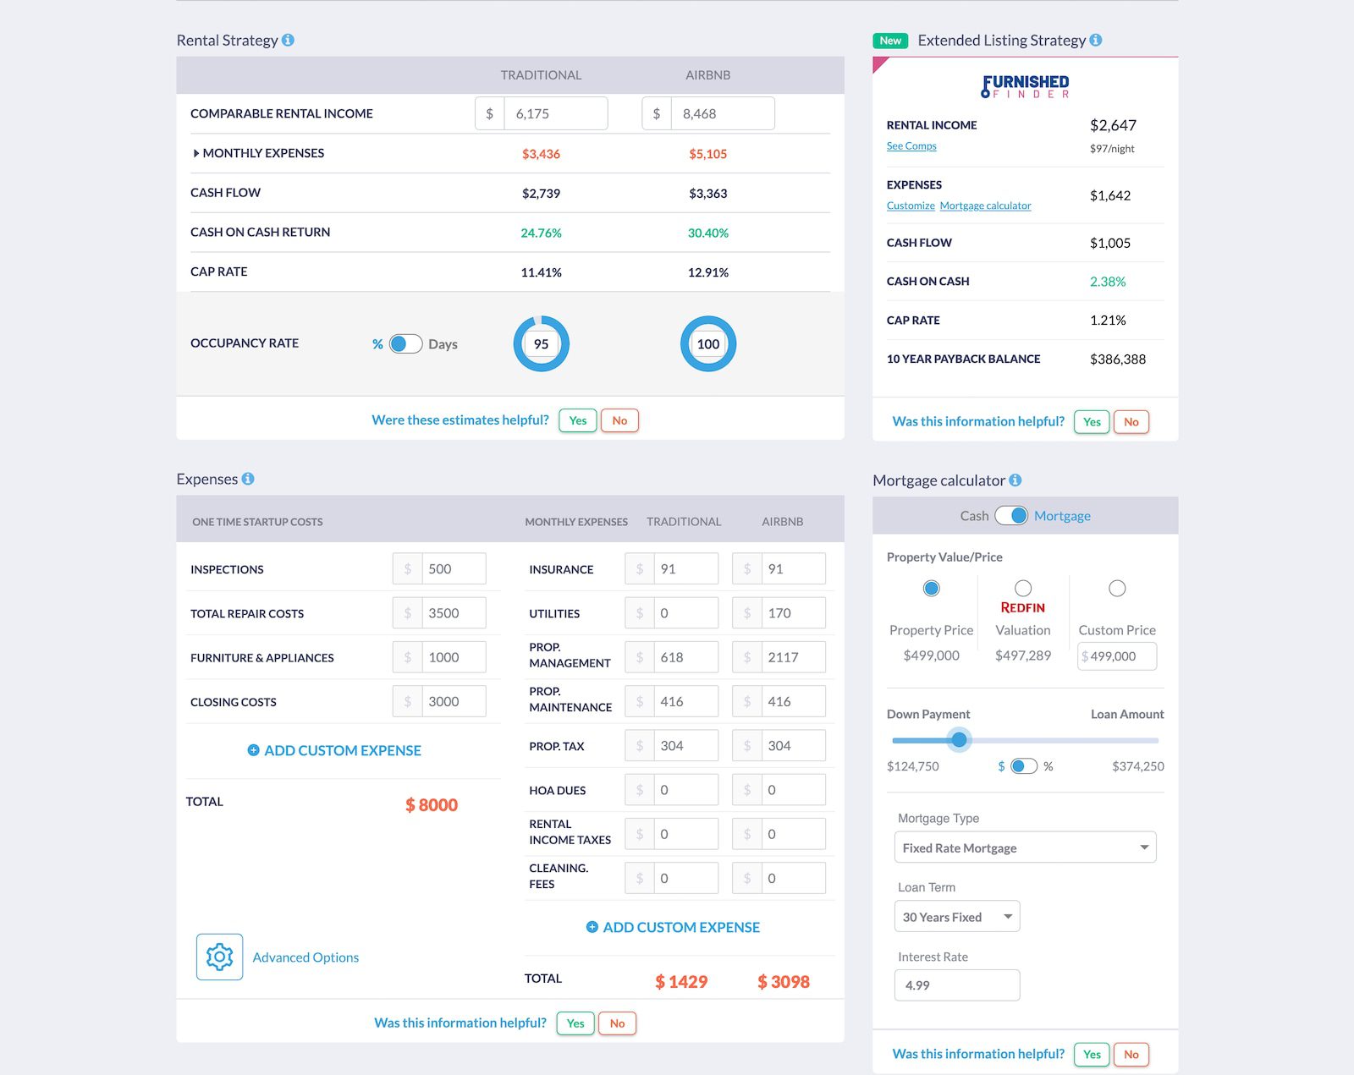The width and height of the screenshot is (1354, 1075).
Task: Click the plus icon to add monthly expense
Action: tap(592, 927)
